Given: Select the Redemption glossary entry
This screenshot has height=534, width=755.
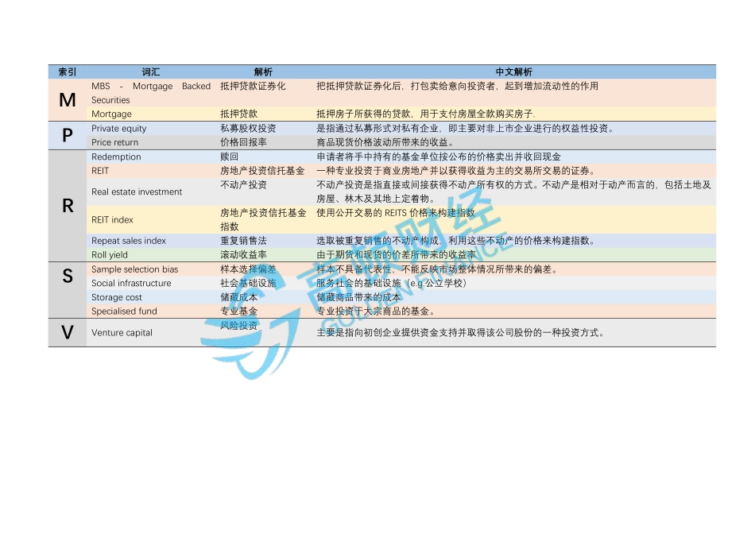Looking at the screenshot, I should tap(116, 157).
